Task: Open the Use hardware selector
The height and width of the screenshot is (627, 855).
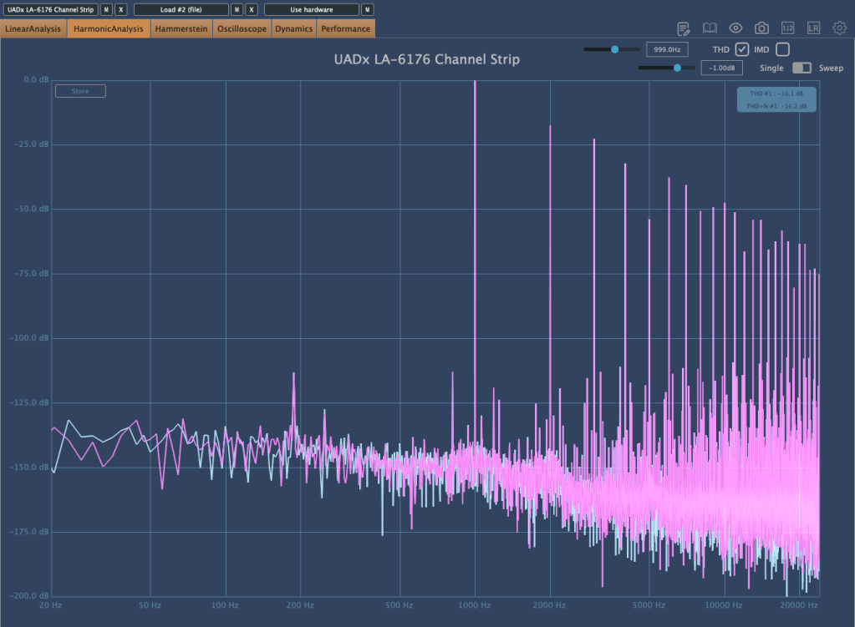Action: pyautogui.click(x=311, y=9)
